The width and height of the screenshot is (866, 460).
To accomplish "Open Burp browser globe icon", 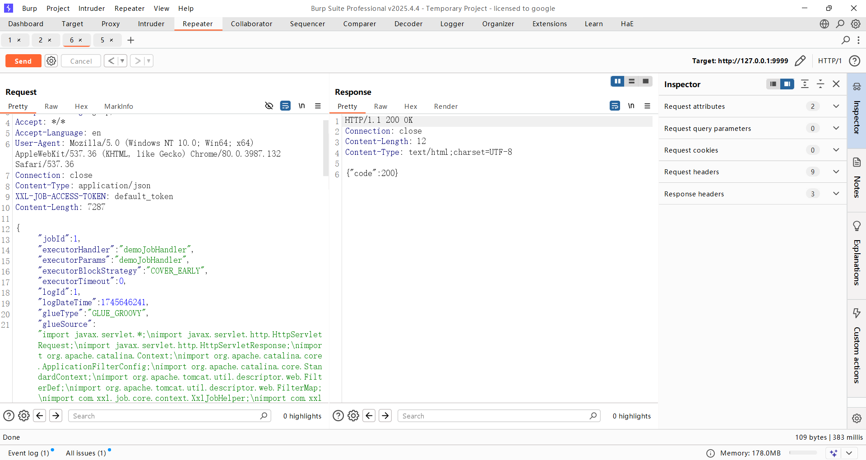I will [824, 24].
